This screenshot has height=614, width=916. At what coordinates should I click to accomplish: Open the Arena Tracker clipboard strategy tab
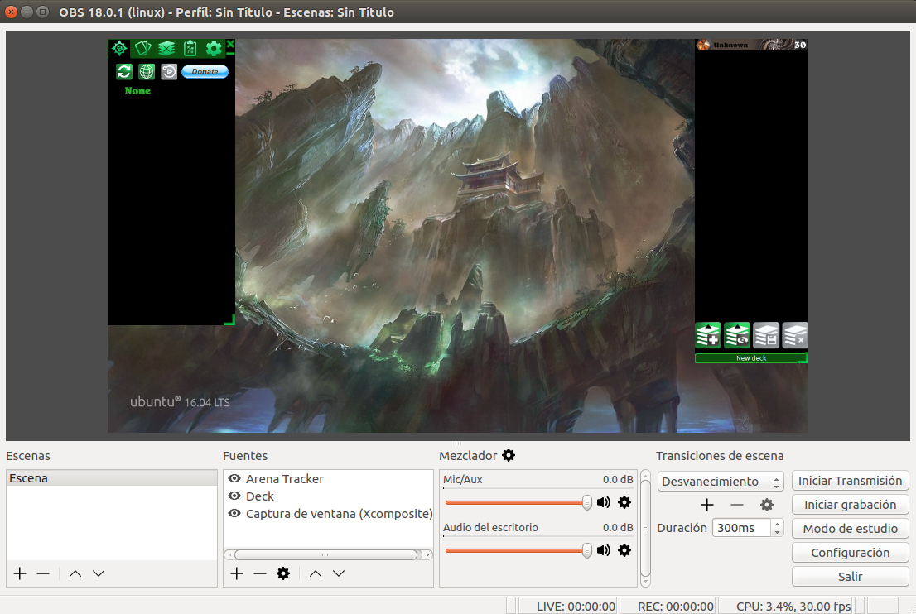tap(190, 49)
